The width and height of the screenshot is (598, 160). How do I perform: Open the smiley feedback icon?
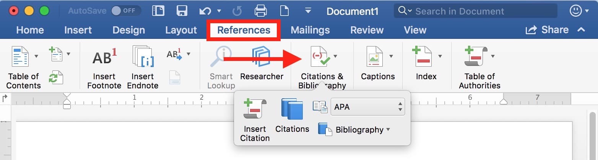pyautogui.click(x=576, y=11)
